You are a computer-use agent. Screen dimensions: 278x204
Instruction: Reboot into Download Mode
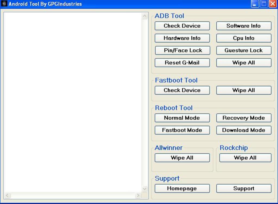pos(244,130)
